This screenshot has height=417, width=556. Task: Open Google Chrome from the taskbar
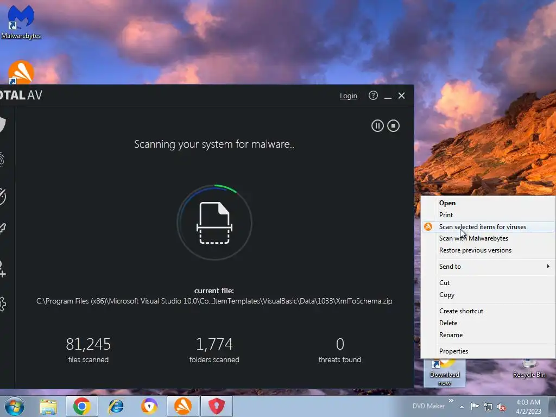pyautogui.click(x=81, y=406)
